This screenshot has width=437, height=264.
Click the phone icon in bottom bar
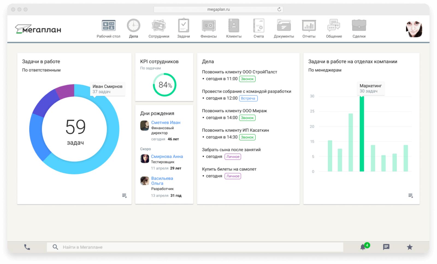(27, 247)
